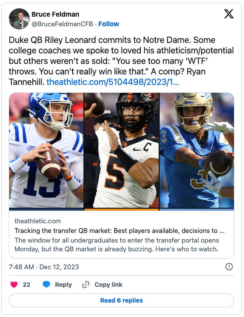Open the Bruce Feldman display name

click(56, 14)
